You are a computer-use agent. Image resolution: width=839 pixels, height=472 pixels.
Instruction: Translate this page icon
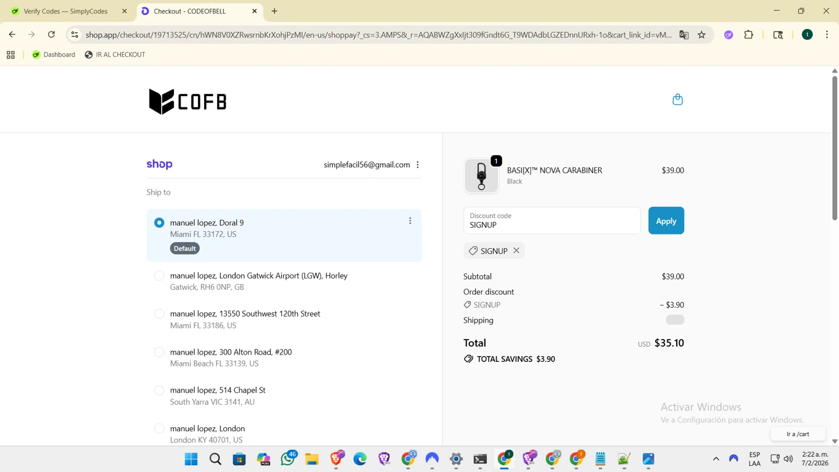(x=684, y=35)
